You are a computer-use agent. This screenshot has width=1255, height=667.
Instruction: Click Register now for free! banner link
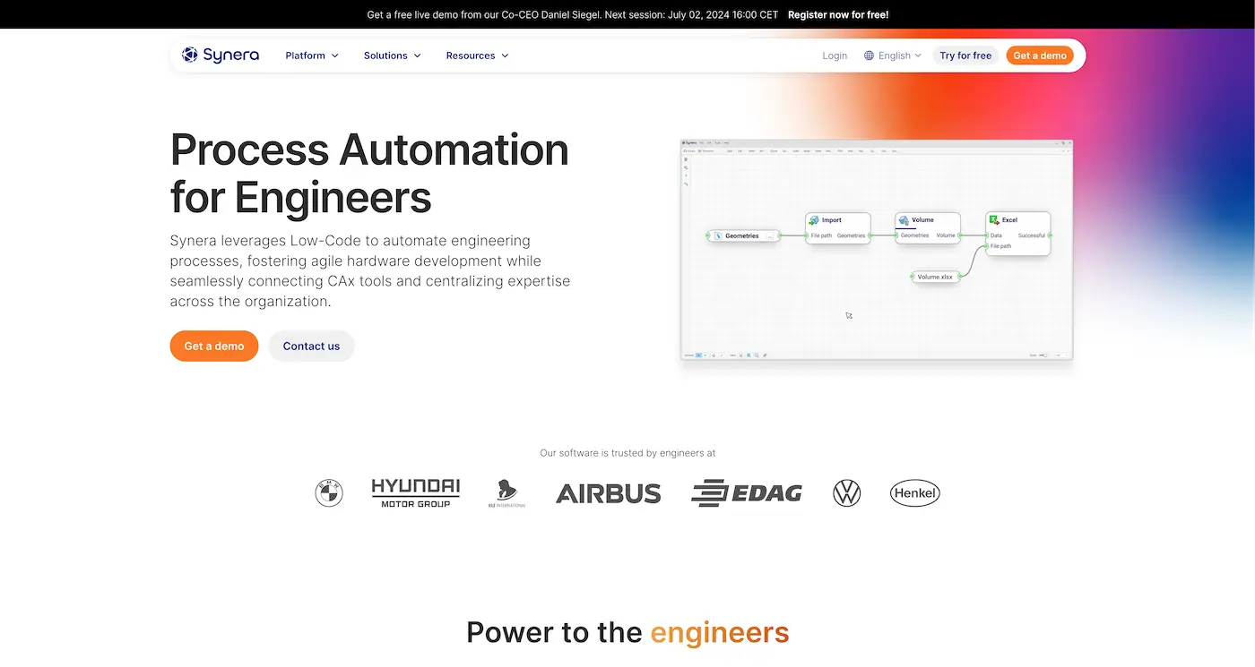tap(838, 14)
